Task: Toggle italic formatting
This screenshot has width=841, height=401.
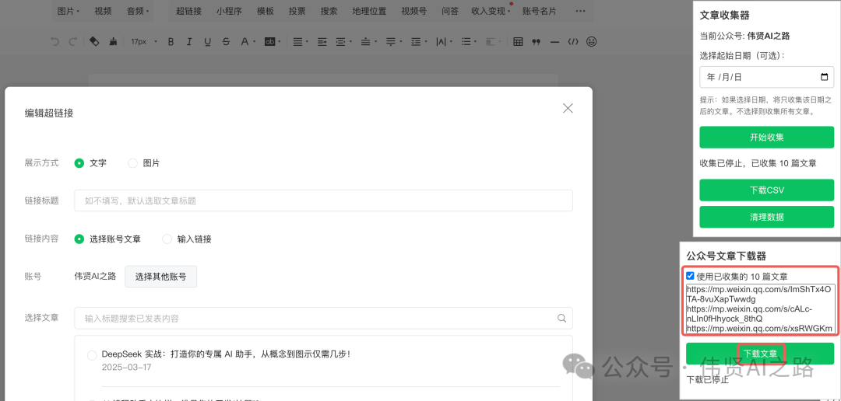Action: (x=188, y=42)
